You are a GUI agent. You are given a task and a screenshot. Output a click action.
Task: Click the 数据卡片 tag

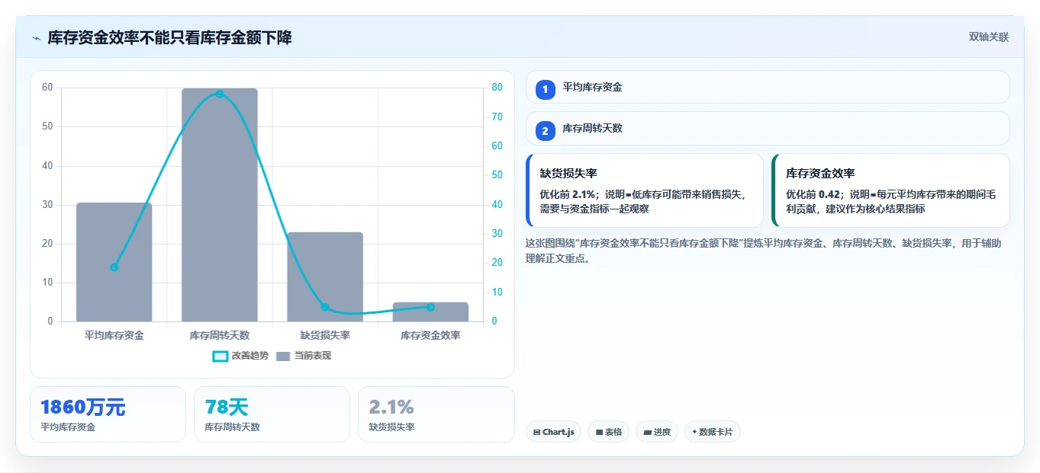tap(712, 432)
